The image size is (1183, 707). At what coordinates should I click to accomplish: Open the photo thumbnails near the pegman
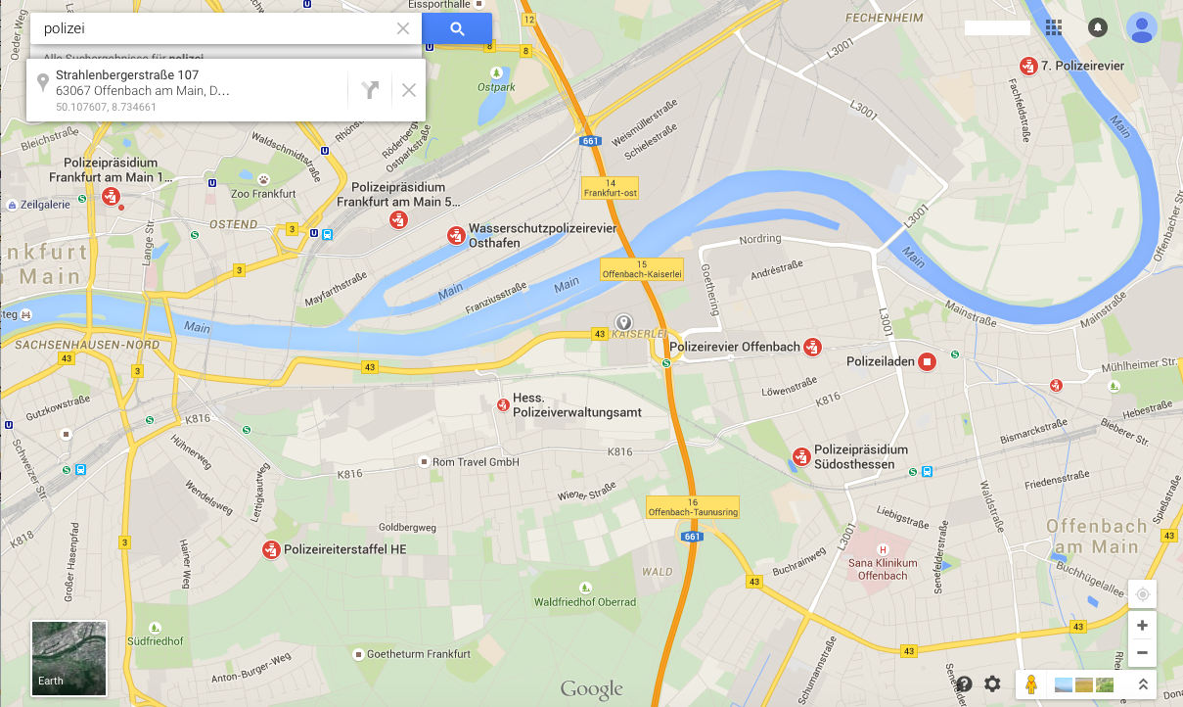[1084, 683]
